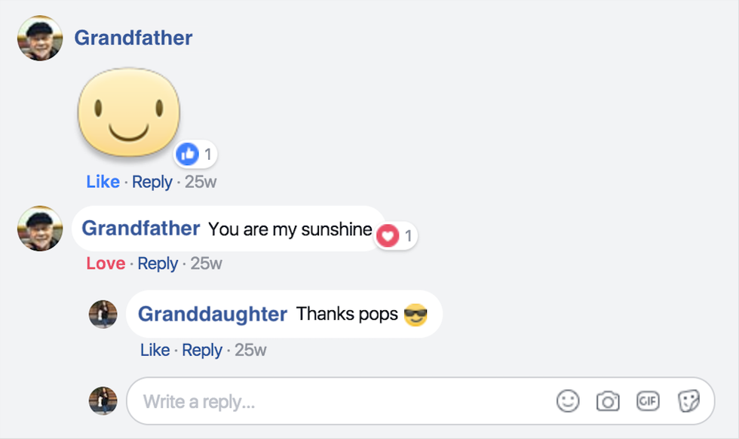Screen dimensions: 739x439
Task: Like Granddaughter's 'Thanks pops' reply
Action: tap(155, 349)
